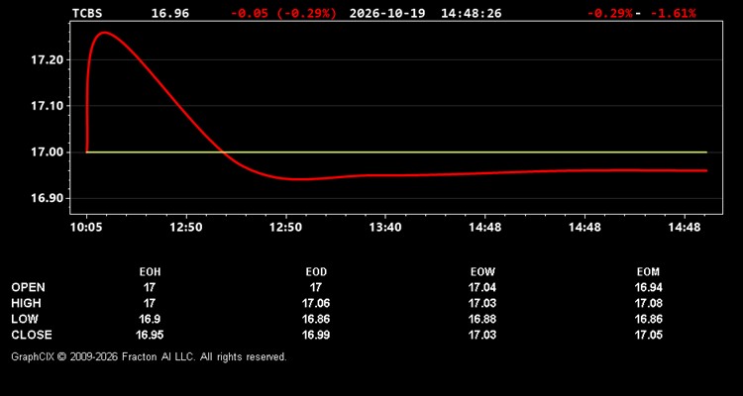Click the 13:40 time axis label
The image size is (743, 396).
tap(385, 228)
